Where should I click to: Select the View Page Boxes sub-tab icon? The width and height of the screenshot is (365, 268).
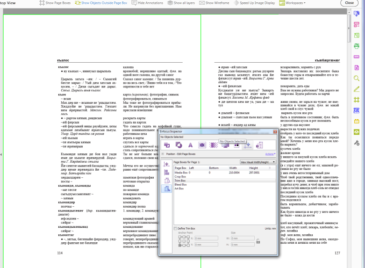(x=166, y=181)
